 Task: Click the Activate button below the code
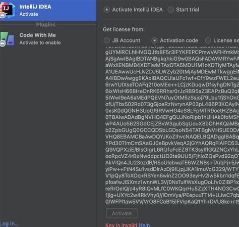pyautogui.click(x=122, y=213)
